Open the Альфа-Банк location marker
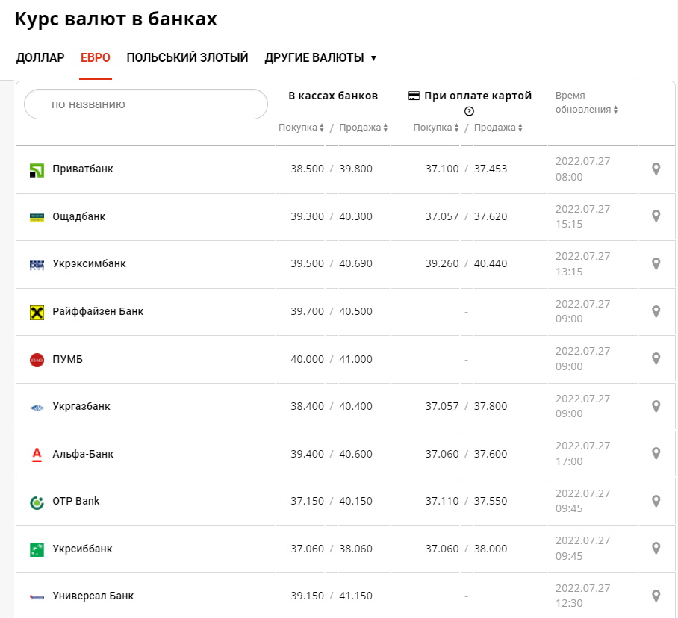This screenshot has width=678, height=618. (x=656, y=454)
